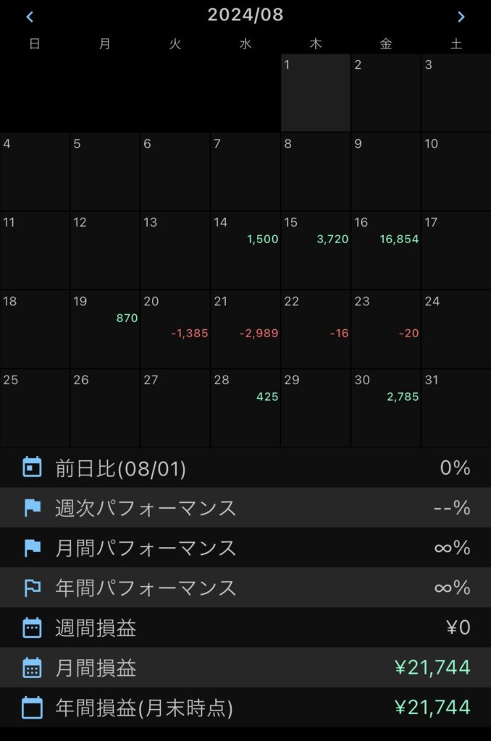Image resolution: width=491 pixels, height=741 pixels.
Task: Click calendar icon beside 月間損益
Action: click(32, 667)
